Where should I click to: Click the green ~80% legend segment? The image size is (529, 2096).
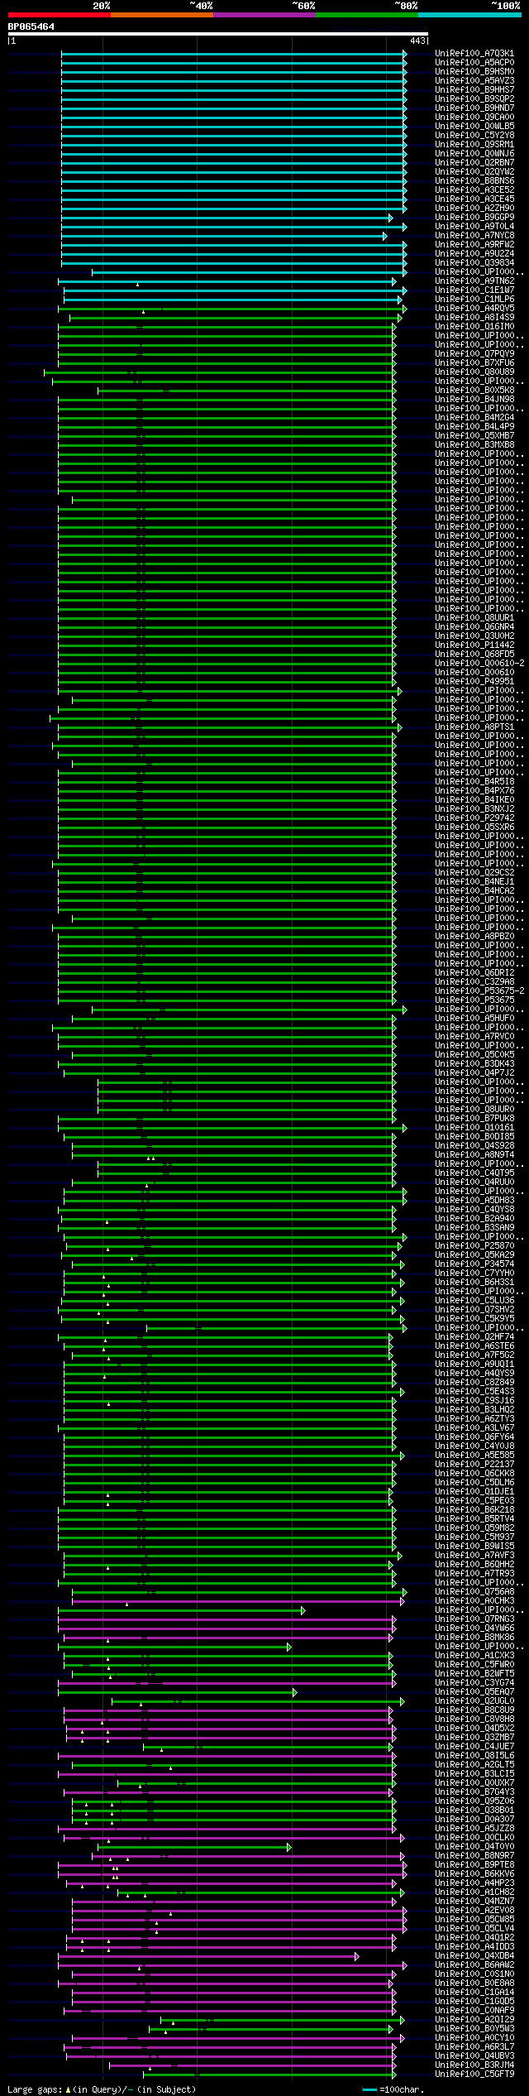[x=366, y=15]
